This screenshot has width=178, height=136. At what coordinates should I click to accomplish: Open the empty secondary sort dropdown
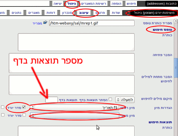74,115
